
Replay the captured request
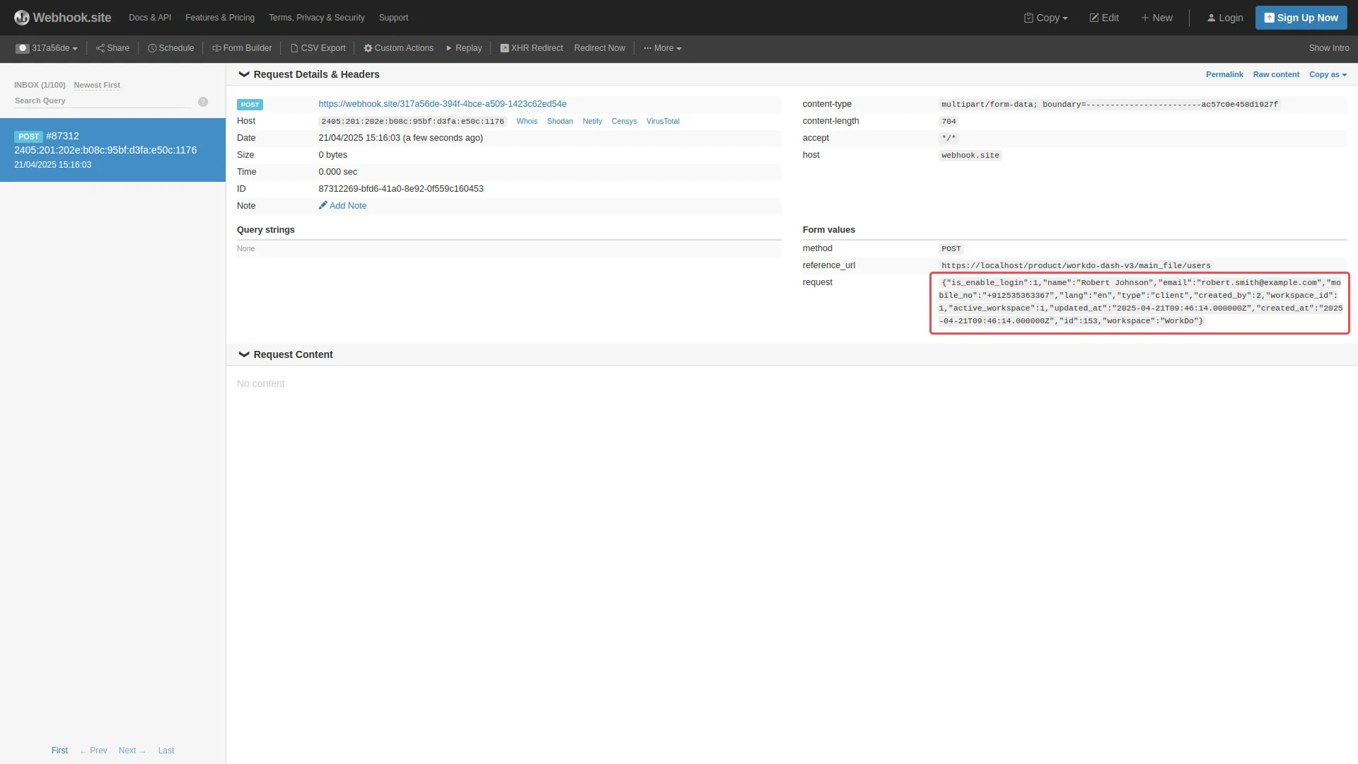[463, 47]
